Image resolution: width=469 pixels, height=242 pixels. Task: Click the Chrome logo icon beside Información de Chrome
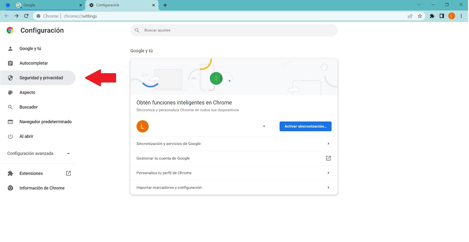coord(10,188)
